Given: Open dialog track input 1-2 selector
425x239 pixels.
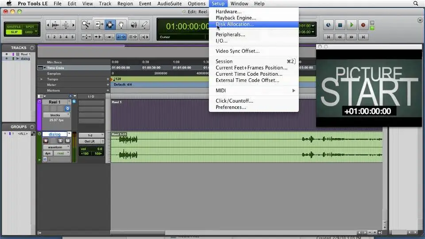Looking at the screenshot, I should 91,135.
